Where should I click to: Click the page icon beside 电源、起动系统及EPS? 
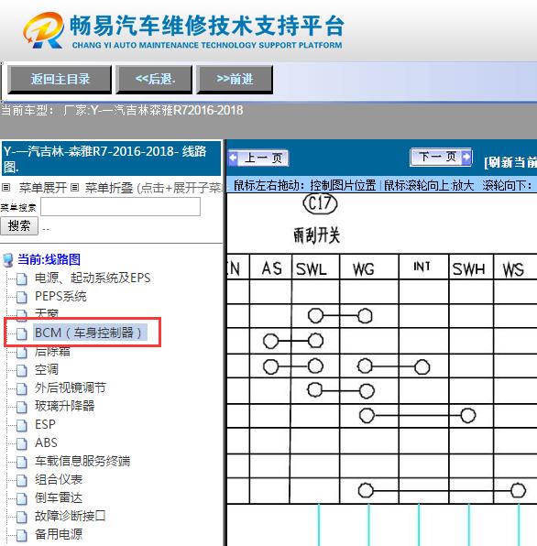[22, 278]
